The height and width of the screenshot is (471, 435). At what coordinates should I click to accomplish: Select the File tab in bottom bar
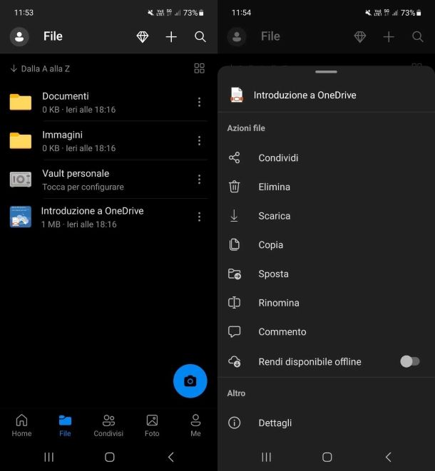tap(65, 425)
